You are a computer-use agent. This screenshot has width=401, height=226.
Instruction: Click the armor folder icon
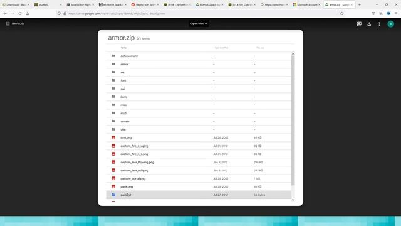coord(113,64)
